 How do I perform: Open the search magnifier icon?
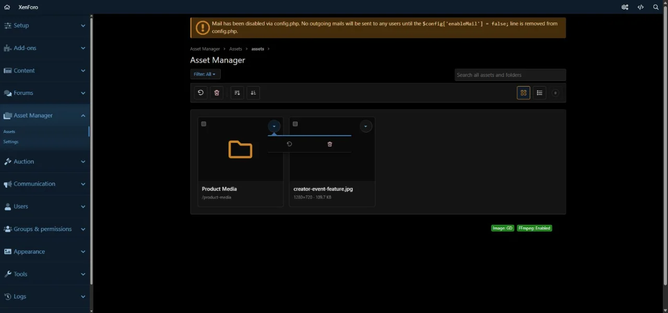(656, 7)
